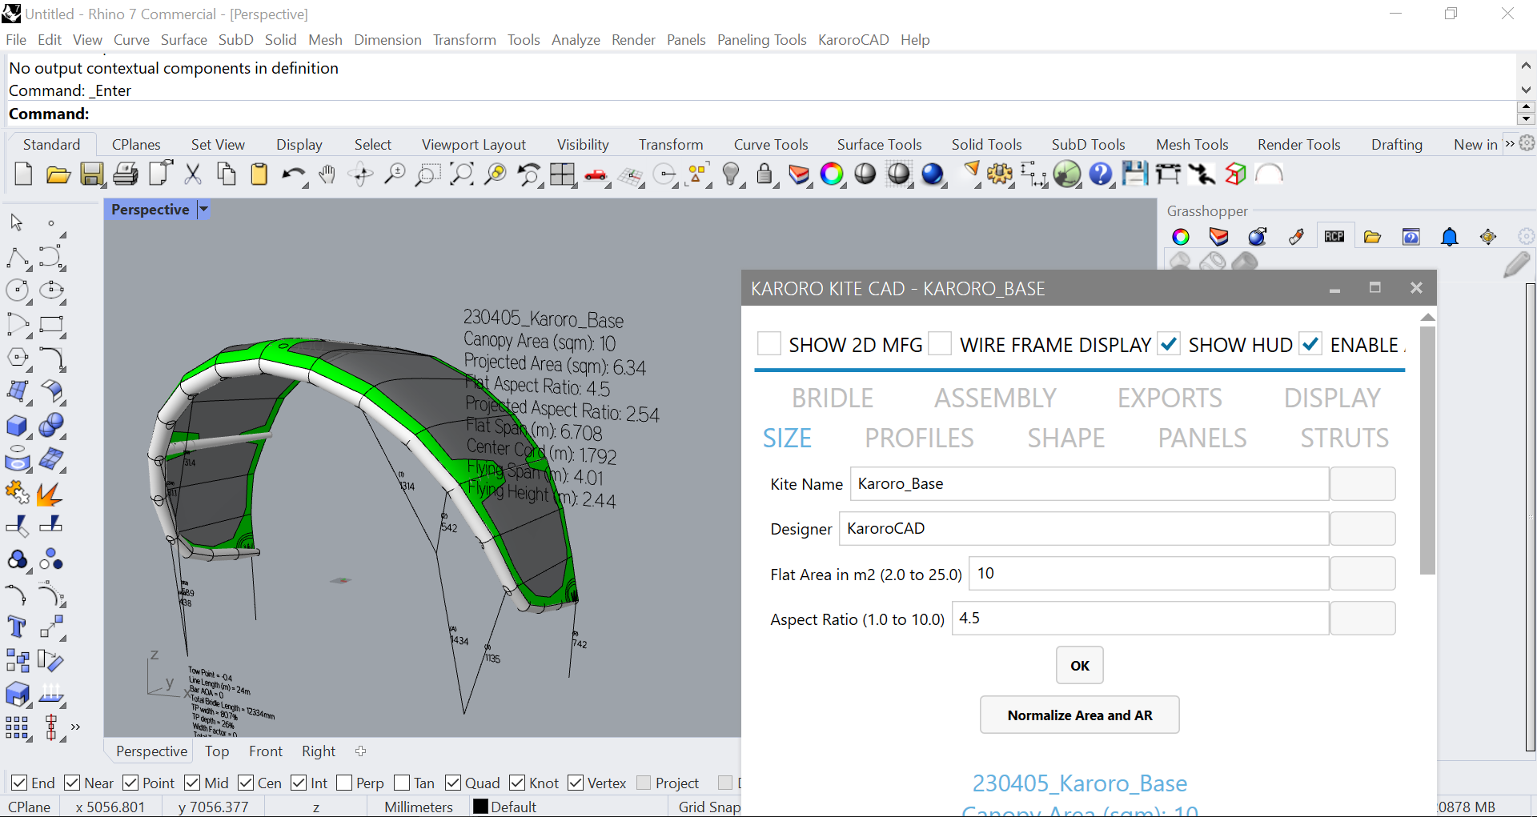
Task: Uncheck the SHOW HUD checkbox
Action: (x=1169, y=344)
